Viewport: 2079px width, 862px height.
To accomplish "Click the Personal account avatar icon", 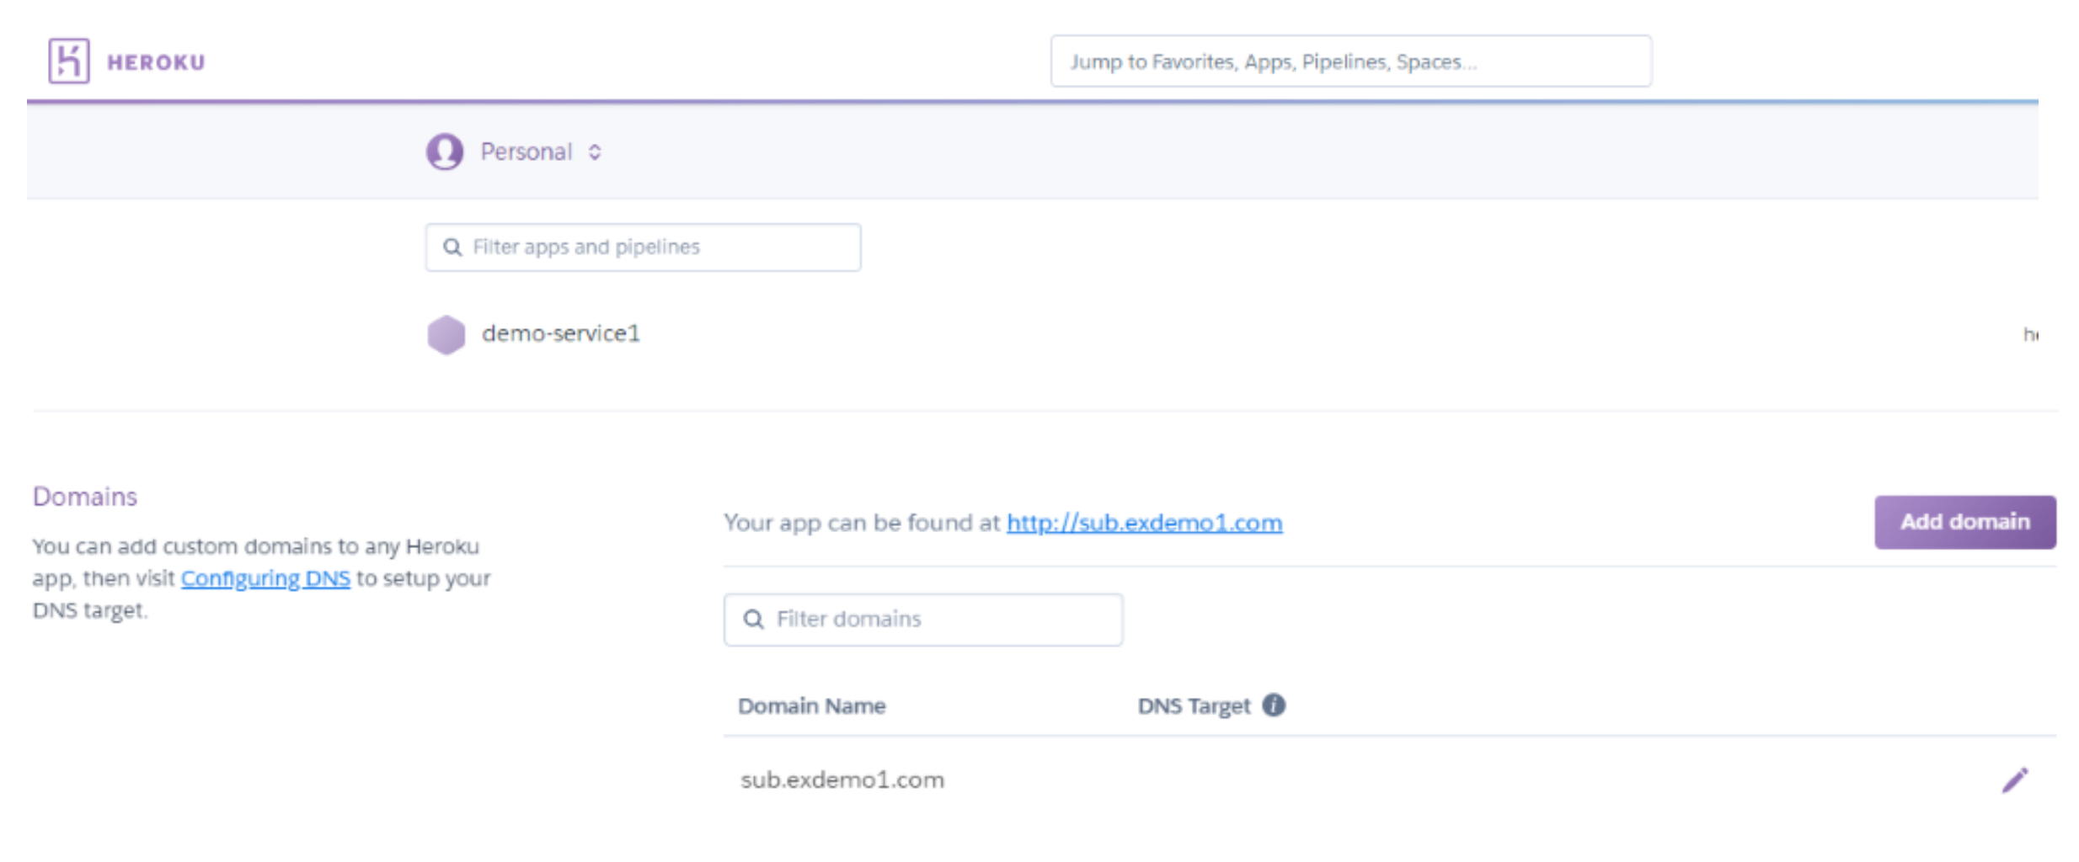I will click(445, 152).
